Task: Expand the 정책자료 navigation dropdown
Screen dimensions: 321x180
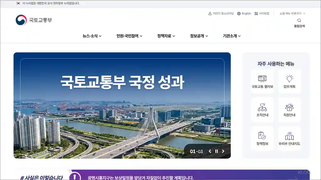Action: point(165,36)
